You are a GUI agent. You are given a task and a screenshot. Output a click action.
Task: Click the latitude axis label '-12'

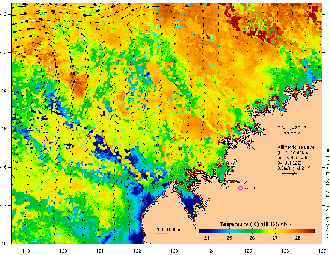4,14
